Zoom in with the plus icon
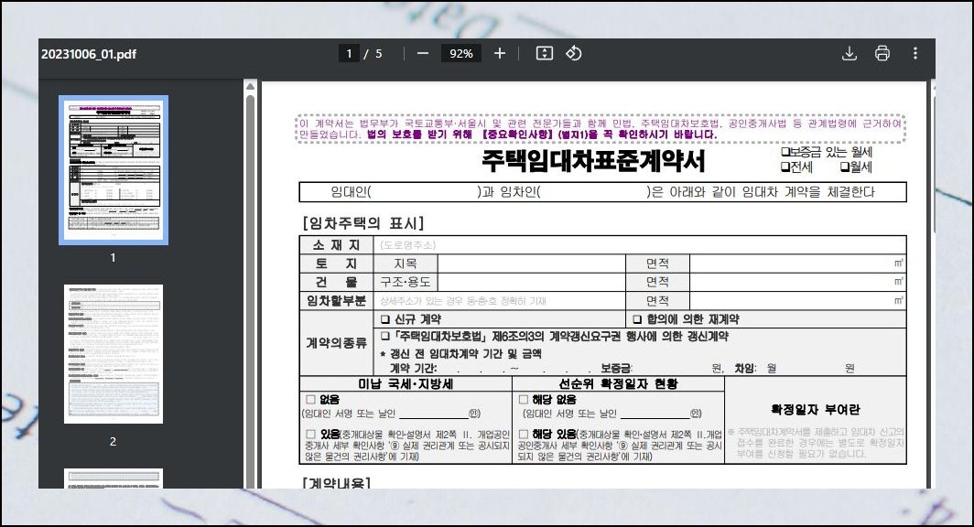Image resolution: width=974 pixels, height=527 pixels. coord(500,53)
